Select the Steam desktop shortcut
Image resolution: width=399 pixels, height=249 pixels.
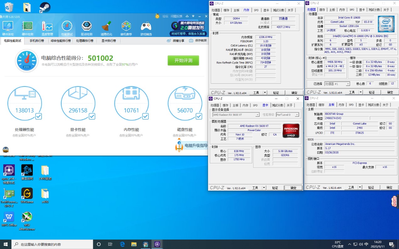pyautogui.click(x=45, y=7)
